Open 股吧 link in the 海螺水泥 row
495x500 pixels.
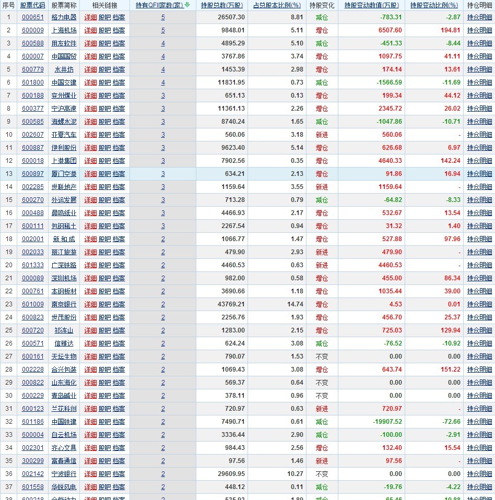click(104, 122)
